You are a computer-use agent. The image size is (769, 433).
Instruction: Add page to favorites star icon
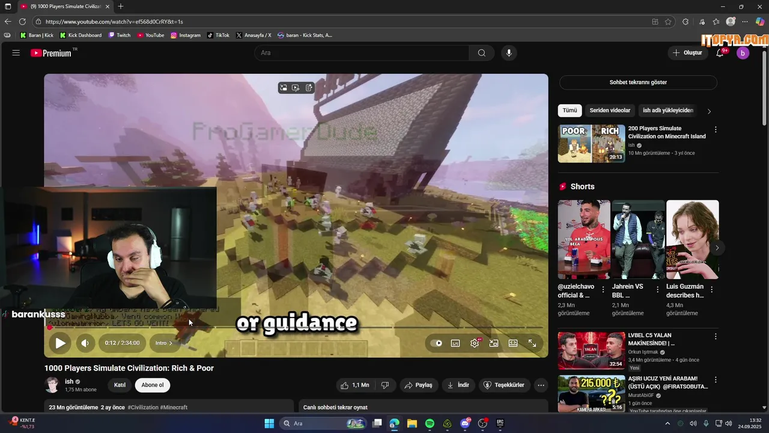(668, 22)
